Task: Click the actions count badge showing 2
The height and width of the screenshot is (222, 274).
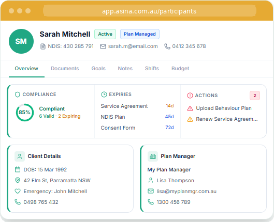Action: pos(255,96)
